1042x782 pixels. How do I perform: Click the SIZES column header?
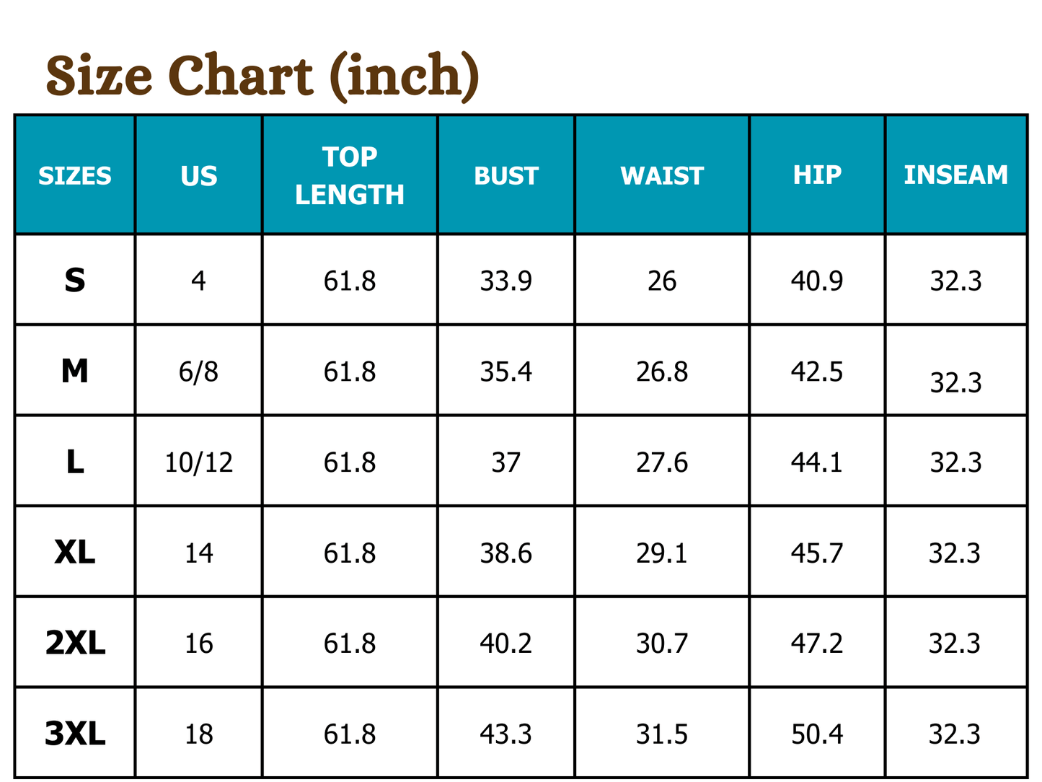click(75, 176)
